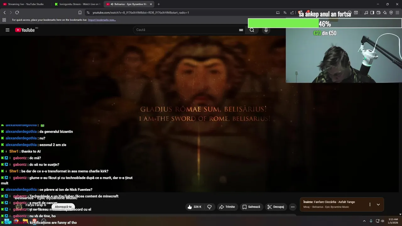Image resolution: width=402 pixels, height=226 pixels.
Task: Click the share page icon in address bar
Action: click(x=292, y=13)
